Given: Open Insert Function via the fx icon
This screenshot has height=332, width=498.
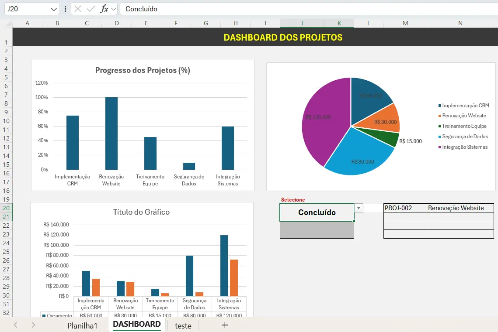Looking at the screenshot, I should click(x=104, y=9).
